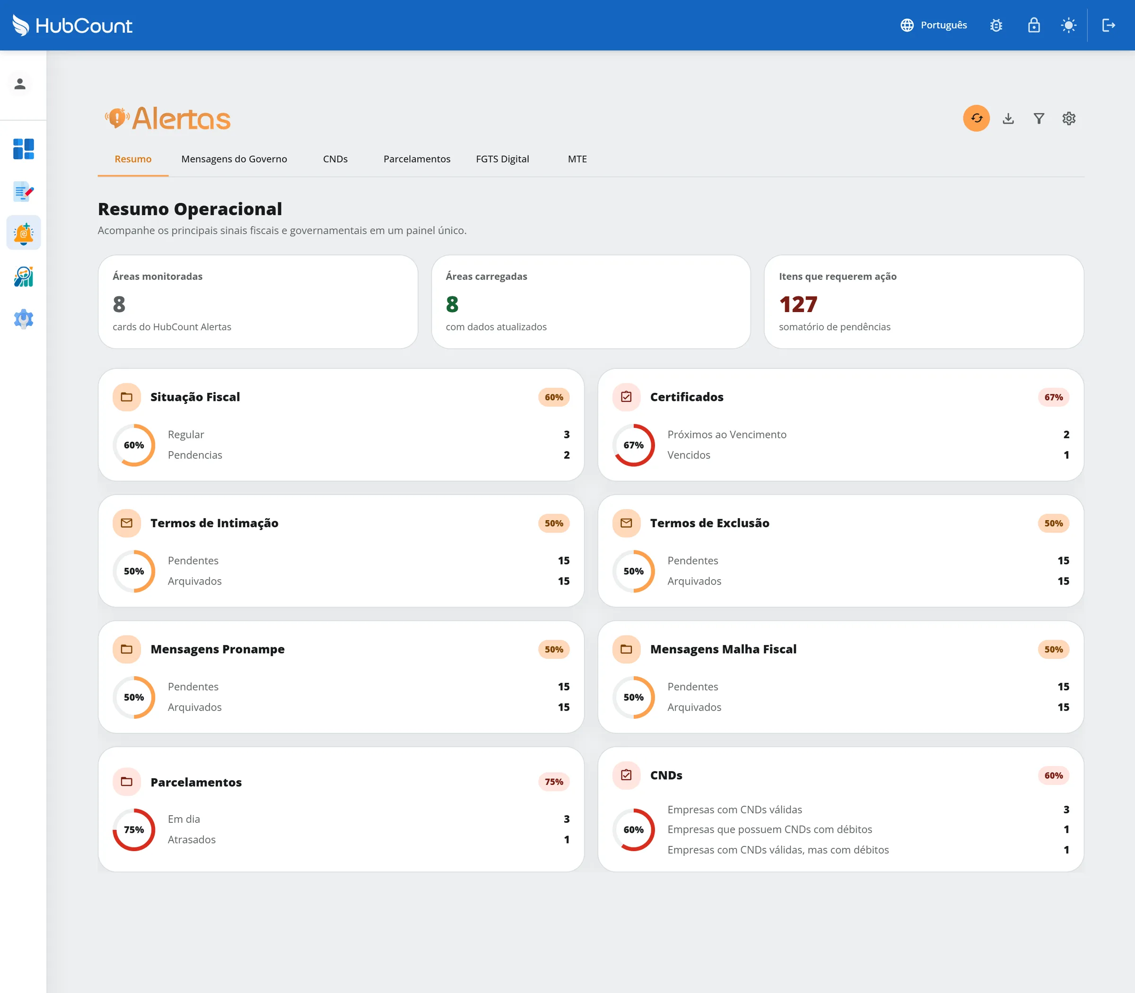Viewport: 1135px width, 993px height.
Task: Switch to the MTE tab
Action: [x=577, y=159]
